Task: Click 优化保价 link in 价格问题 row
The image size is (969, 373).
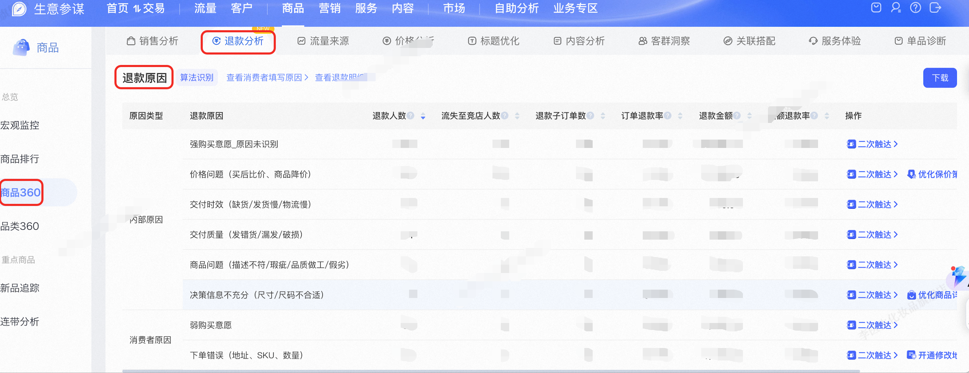Action: [x=932, y=174]
